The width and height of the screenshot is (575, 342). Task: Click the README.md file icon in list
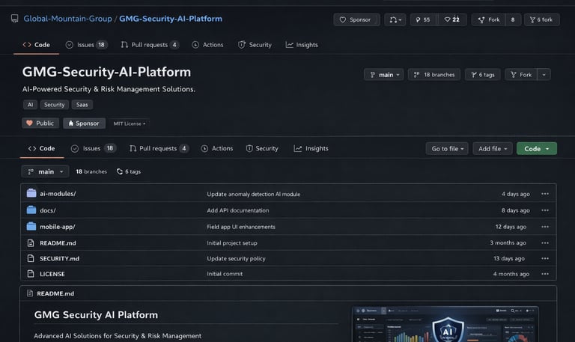point(31,242)
